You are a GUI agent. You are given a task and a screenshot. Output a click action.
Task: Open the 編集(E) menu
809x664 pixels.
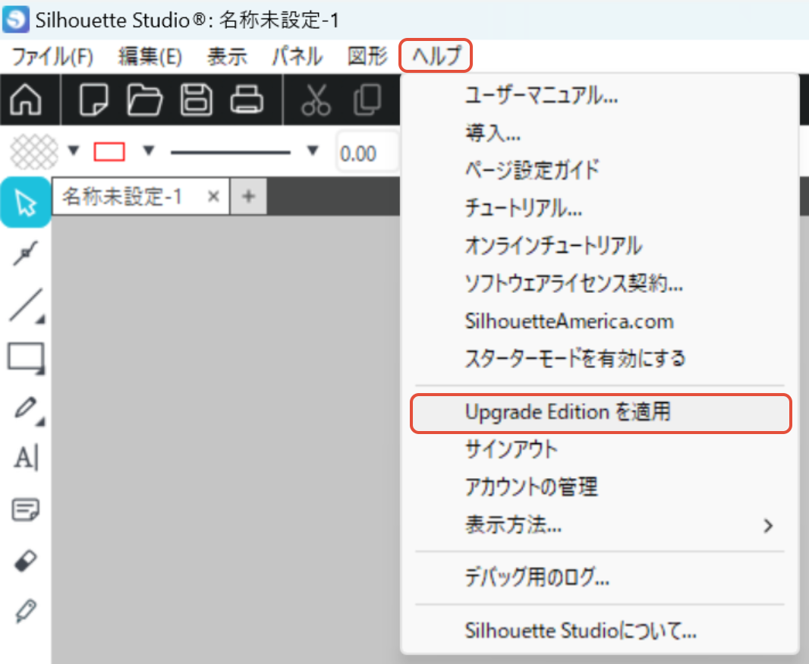150,56
